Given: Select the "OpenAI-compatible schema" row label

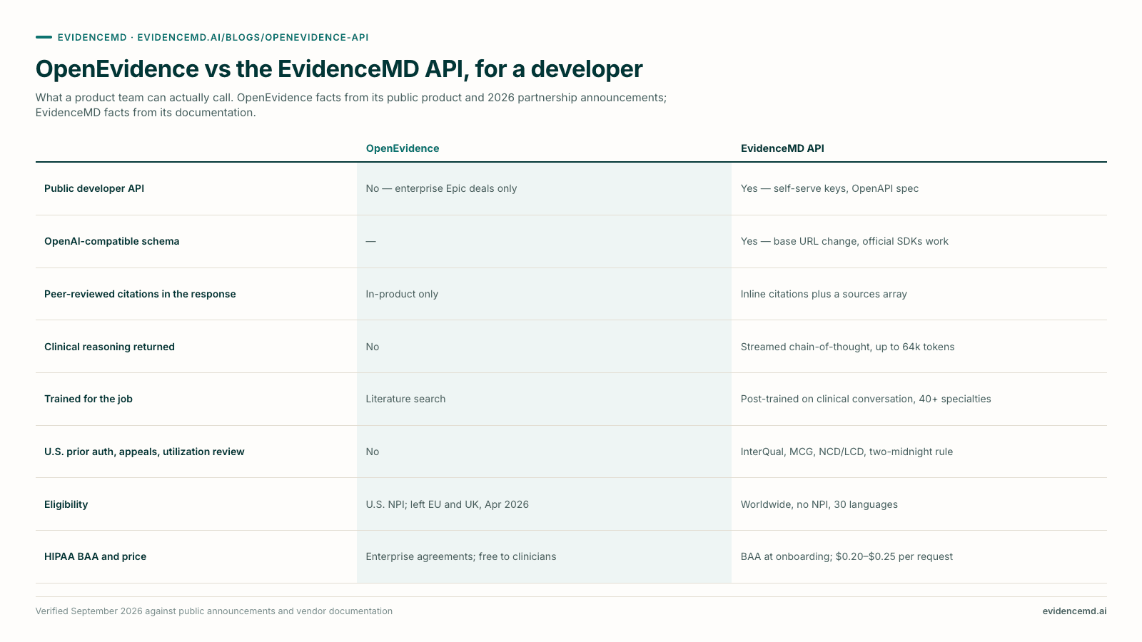Looking at the screenshot, I should click(112, 241).
